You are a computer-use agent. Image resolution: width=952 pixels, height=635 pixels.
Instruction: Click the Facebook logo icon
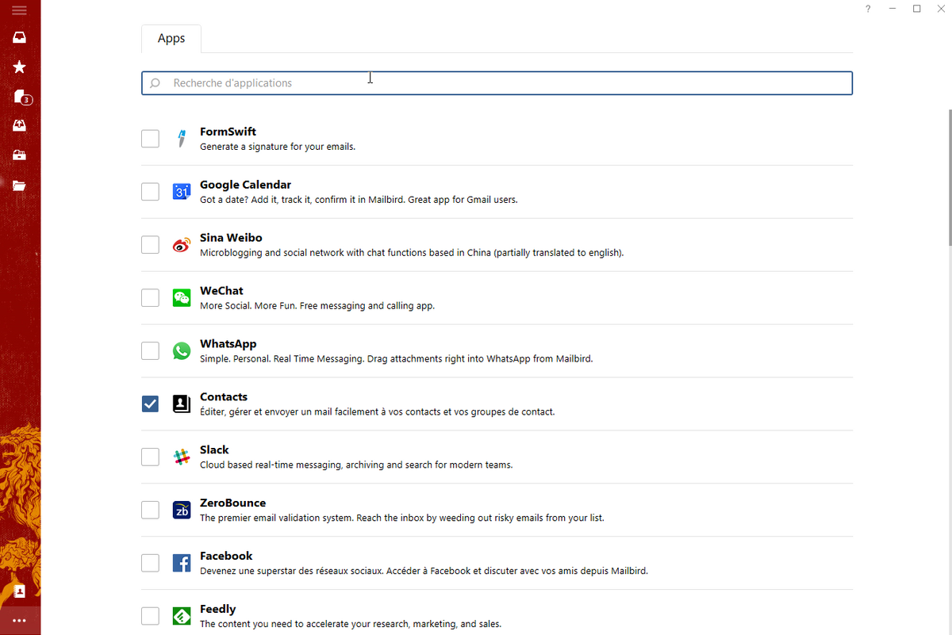(182, 564)
